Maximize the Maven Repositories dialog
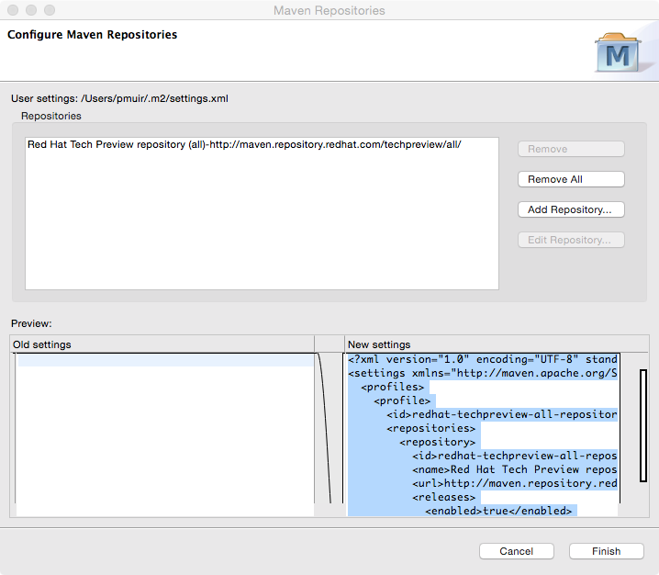 [x=50, y=10]
